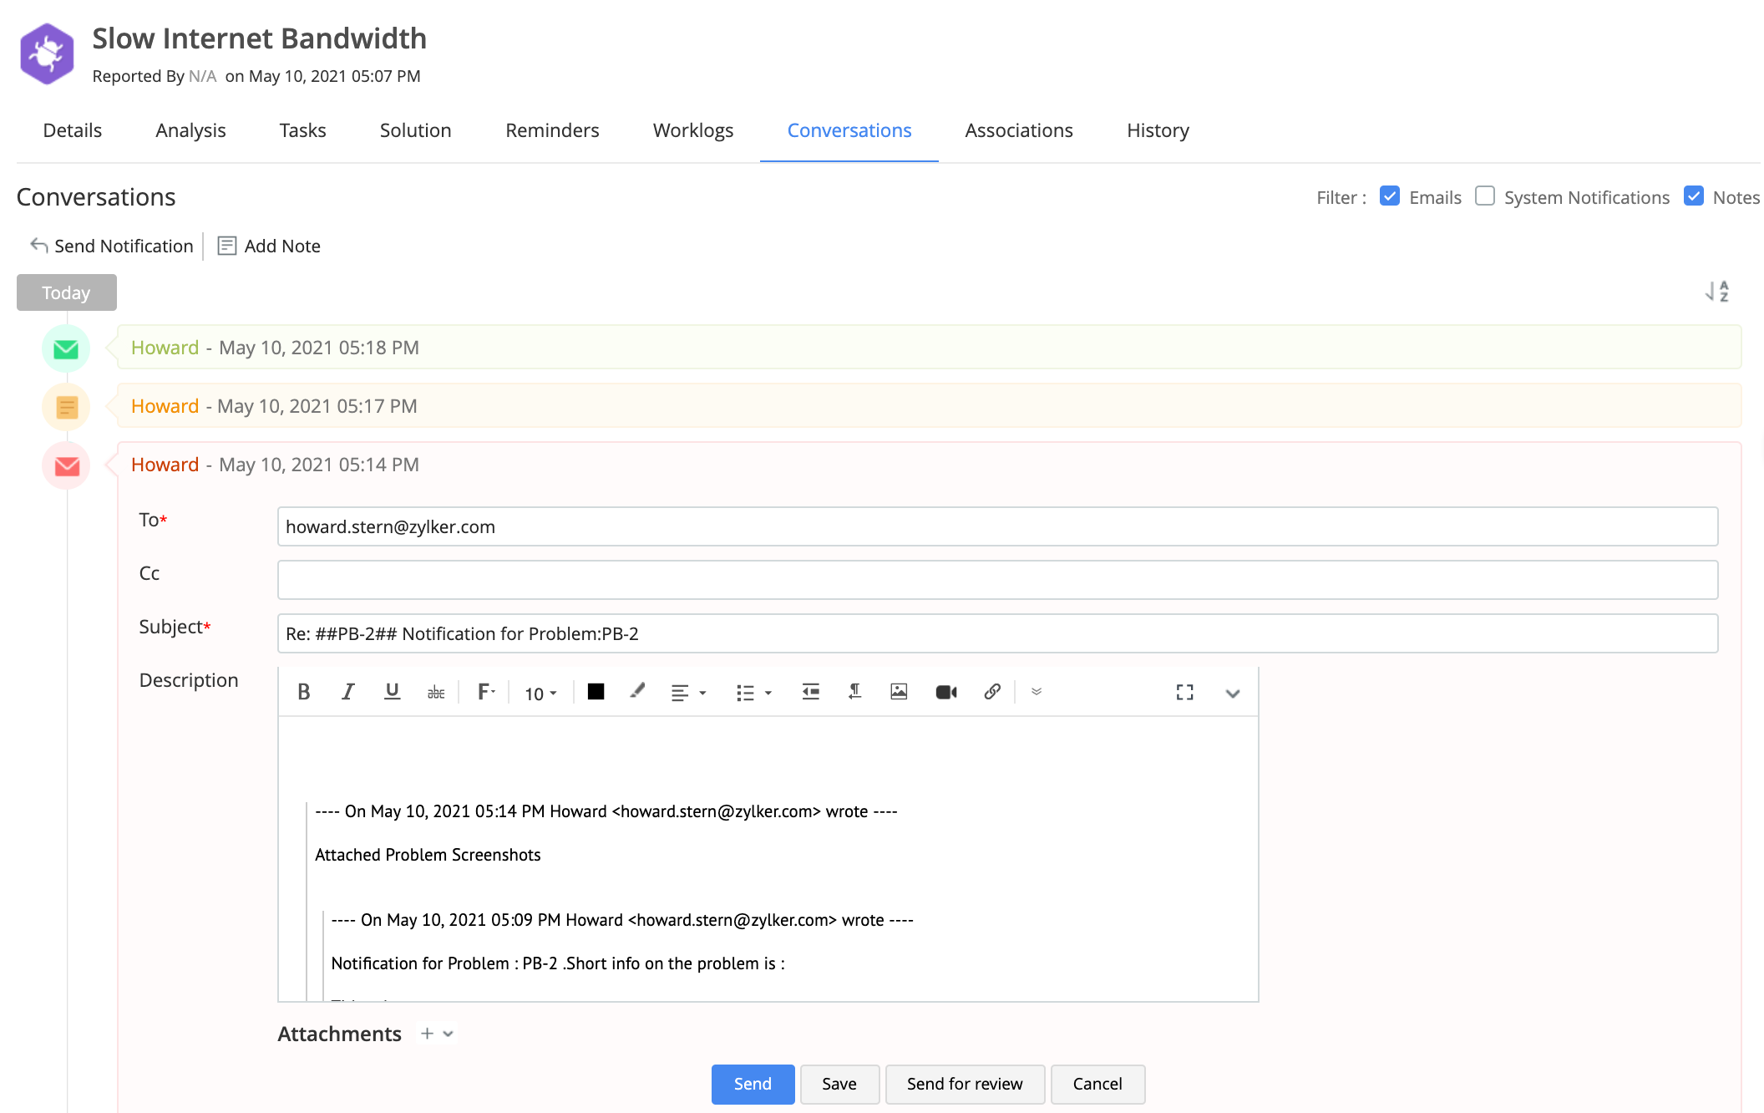Expand editor to fullscreen mode
The image size is (1764, 1113).
(1184, 692)
